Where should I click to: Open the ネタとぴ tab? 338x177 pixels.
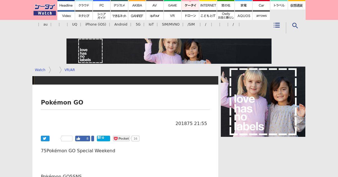point(84,15)
